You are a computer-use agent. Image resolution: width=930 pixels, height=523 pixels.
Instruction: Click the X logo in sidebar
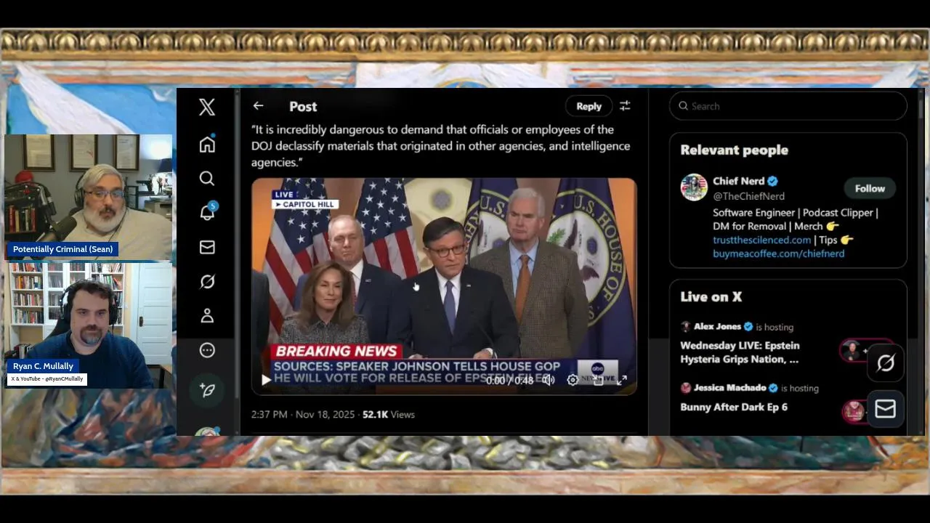(207, 107)
